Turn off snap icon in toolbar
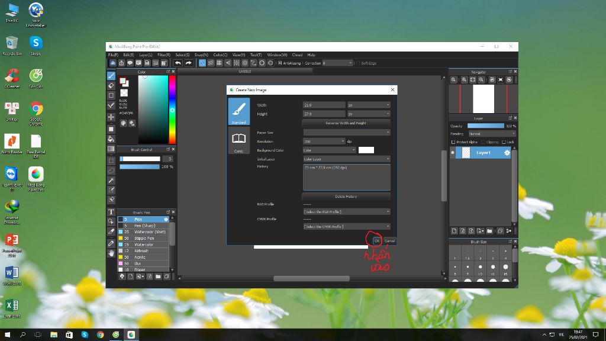The width and height of the screenshot is (606, 341). click(x=202, y=63)
